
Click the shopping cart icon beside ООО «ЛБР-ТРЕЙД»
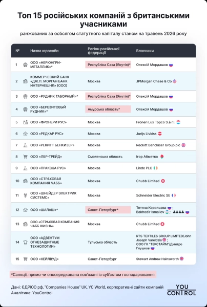[x=25, y=157]
